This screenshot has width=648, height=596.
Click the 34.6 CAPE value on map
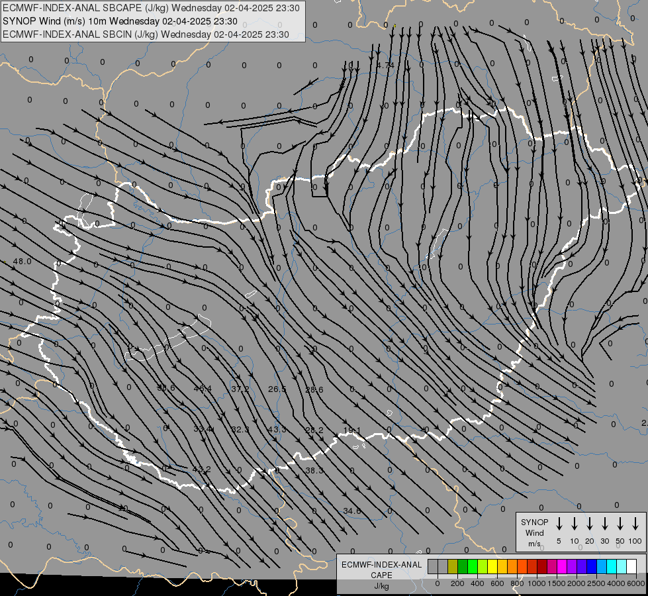pyautogui.click(x=352, y=511)
